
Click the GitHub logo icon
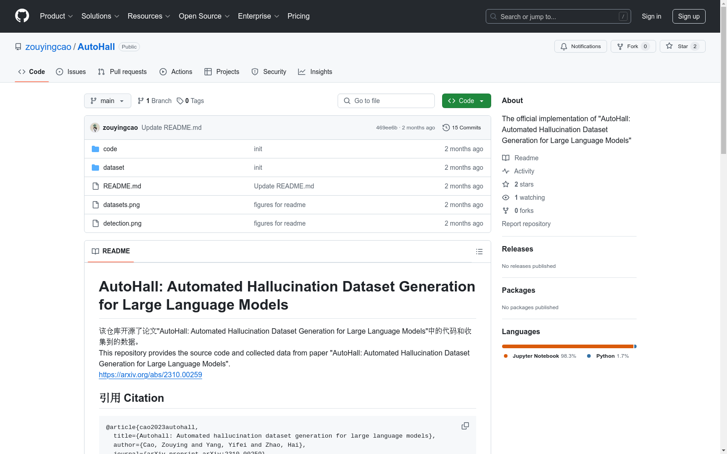click(22, 16)
